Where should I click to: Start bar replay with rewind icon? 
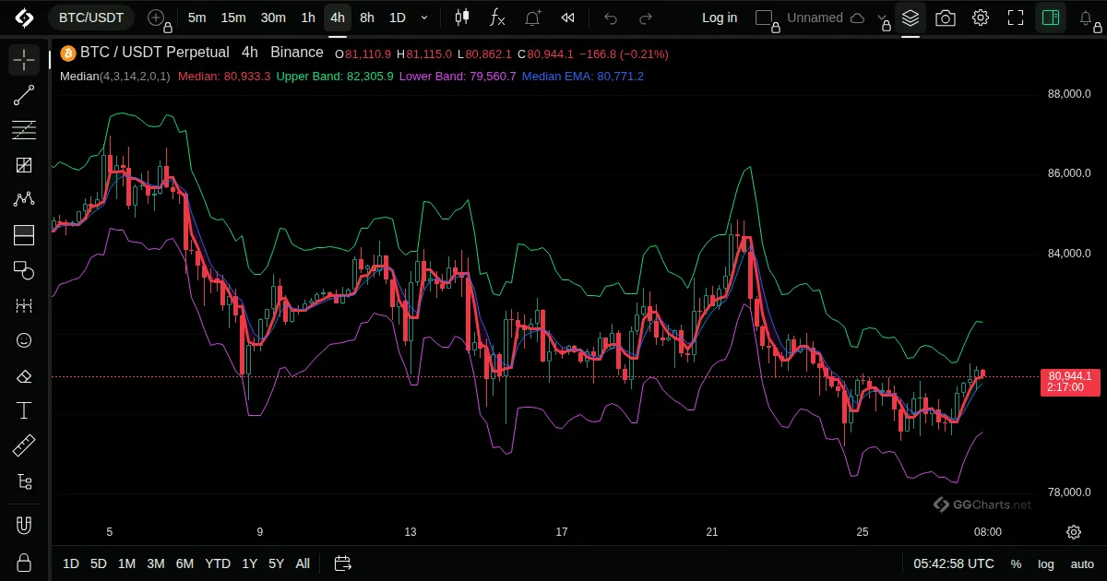(568, 18)
